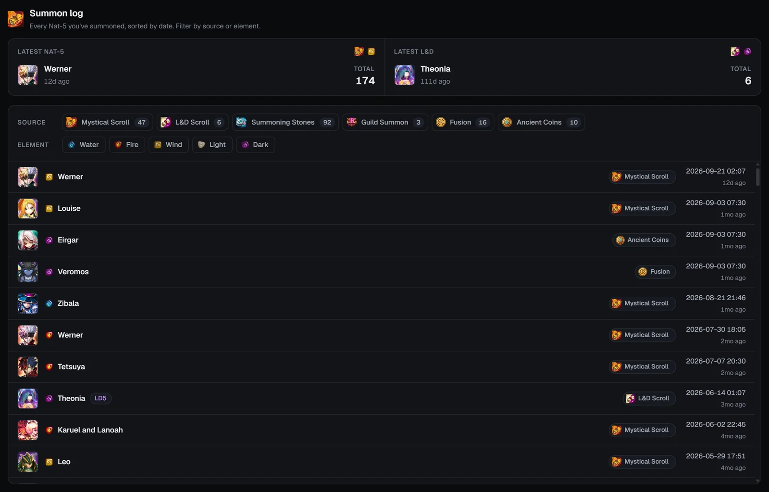The width and height of the screenshot is (769, 492).
Task: Click mystical scroll icon in Latest Nat-5 card
Action: click(x=359, y=51)
